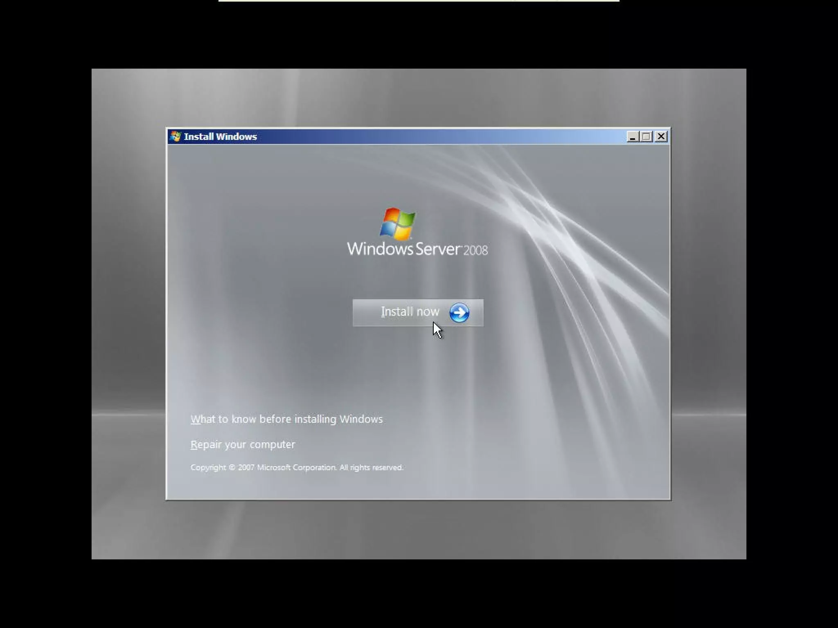Screen dimensions: 838x628
Task: Click the Install now label text
Action: 410,312
